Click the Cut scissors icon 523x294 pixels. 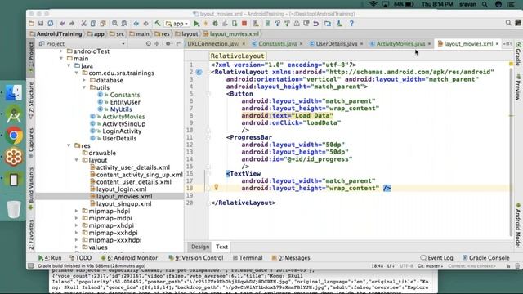coord(83,24)
